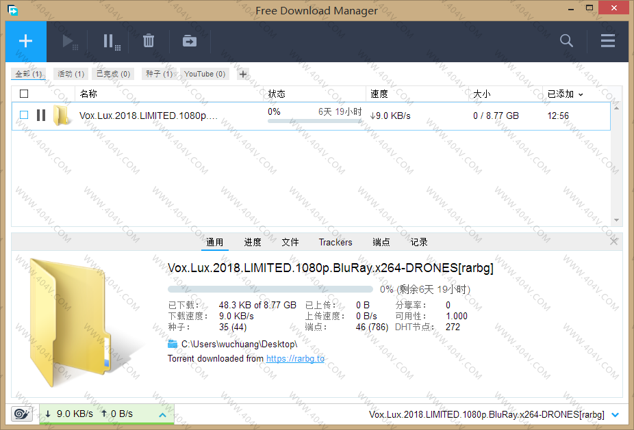Filter list by 种子 (1) tag
The width and height of the screenshot is (634, 430).
158,74
